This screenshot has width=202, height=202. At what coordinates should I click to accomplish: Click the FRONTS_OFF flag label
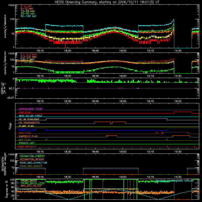[x=27, y=143]
